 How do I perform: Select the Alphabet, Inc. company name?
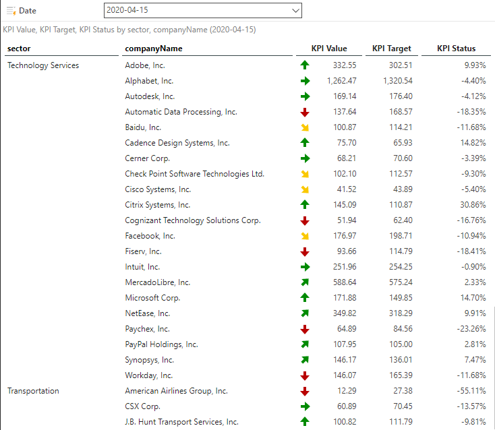pos(149,81)
